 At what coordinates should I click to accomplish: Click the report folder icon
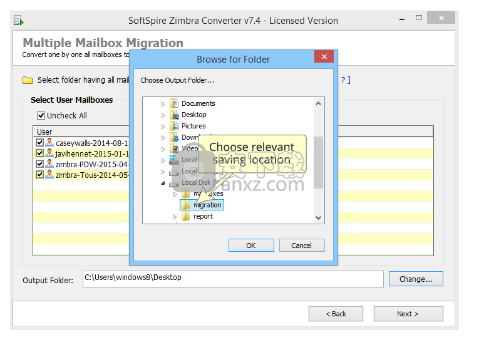click(x=186, y=216)
